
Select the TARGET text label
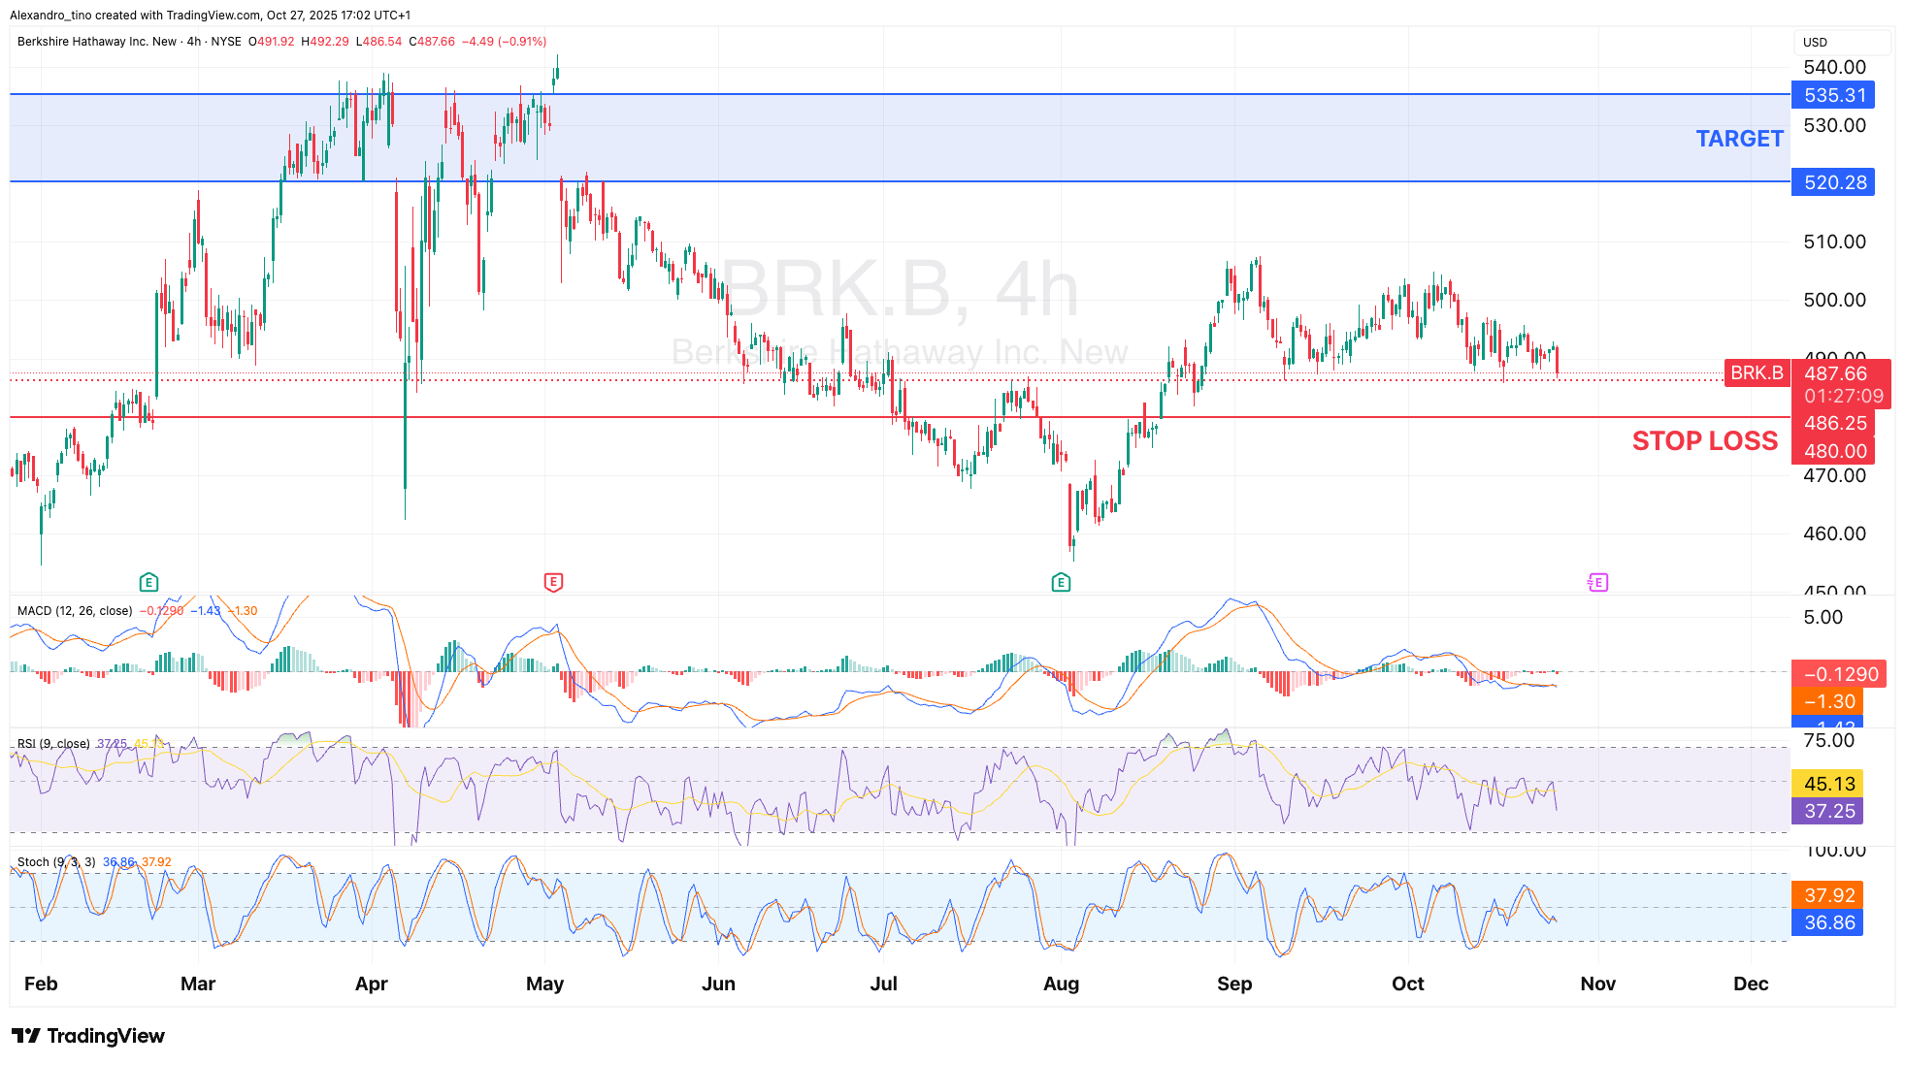pyautogui.click(x=1739, y=139)
